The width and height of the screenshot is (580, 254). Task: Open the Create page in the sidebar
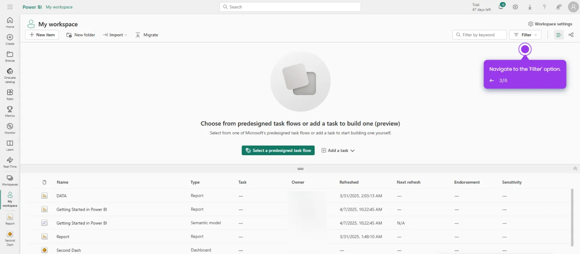click(x=10, y=39)
